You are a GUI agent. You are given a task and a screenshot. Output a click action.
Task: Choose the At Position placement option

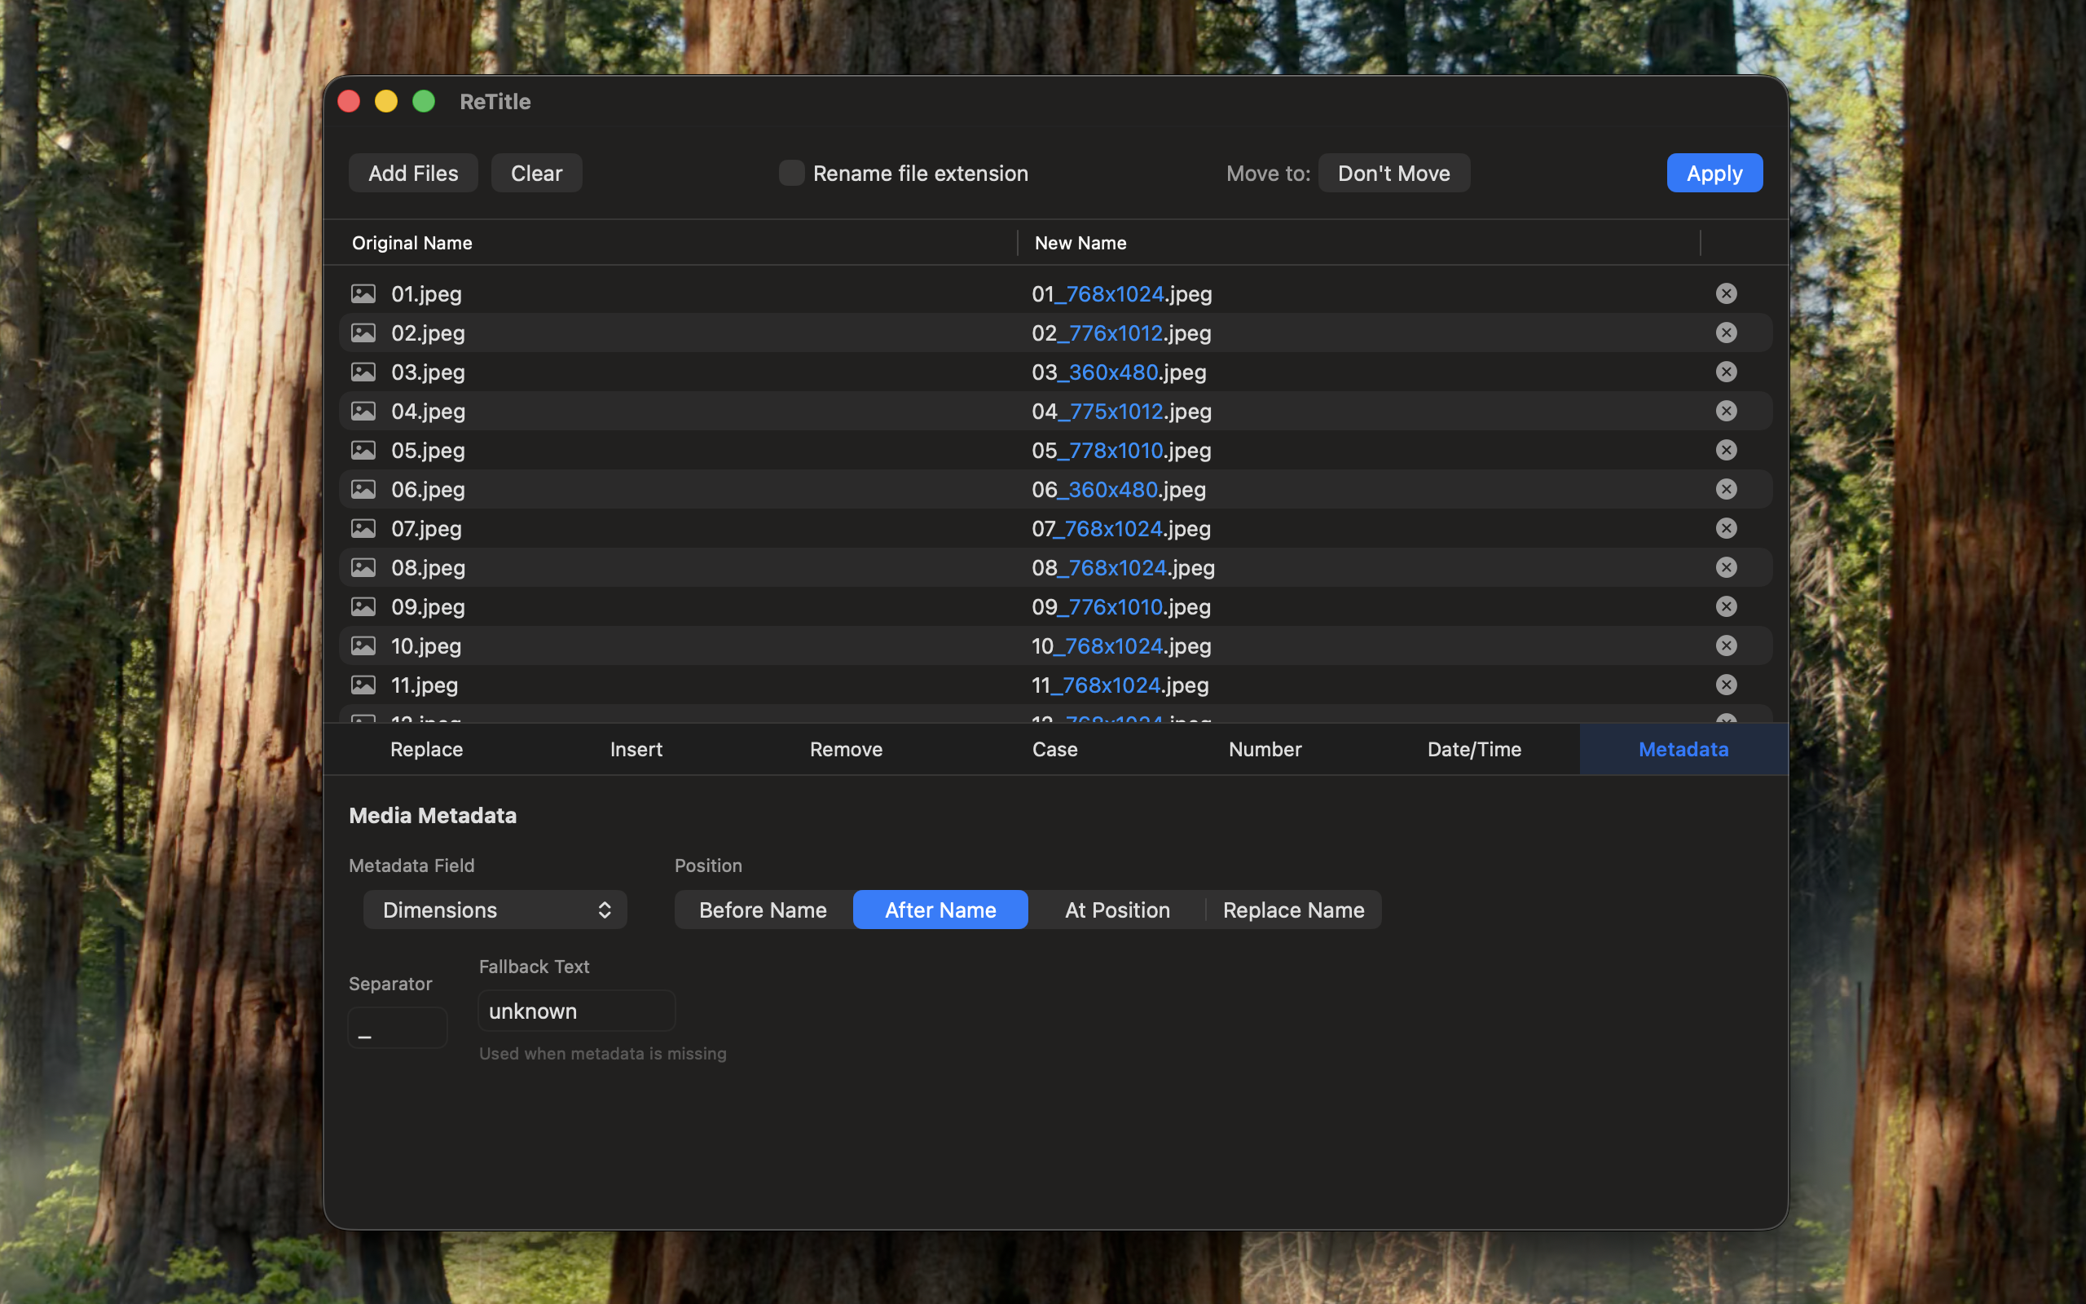[1116, 909]
